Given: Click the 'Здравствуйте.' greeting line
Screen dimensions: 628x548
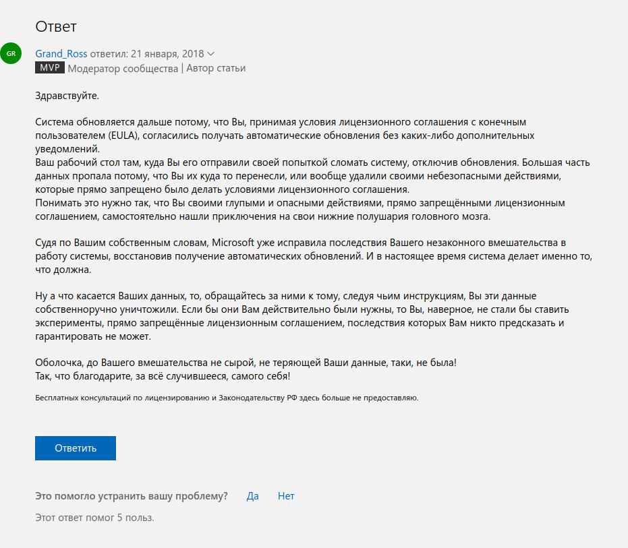Looking at the screenshot, I should pyautogui.click(x=67, y=95).
